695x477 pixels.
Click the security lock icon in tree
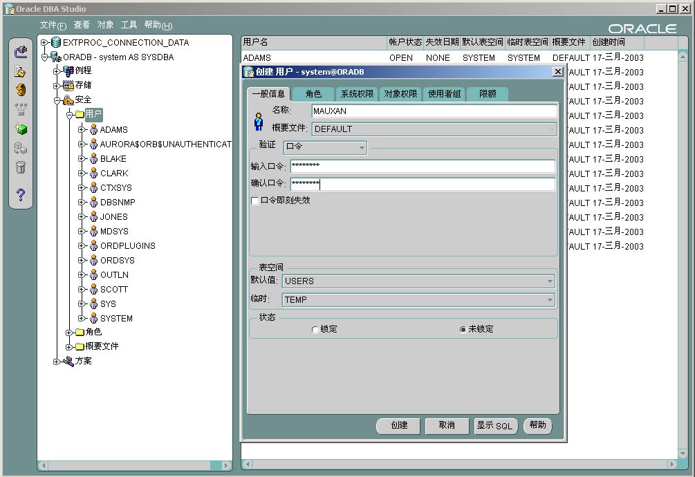point(68,100)
